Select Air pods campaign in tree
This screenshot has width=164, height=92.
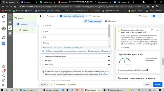[21, 18]
